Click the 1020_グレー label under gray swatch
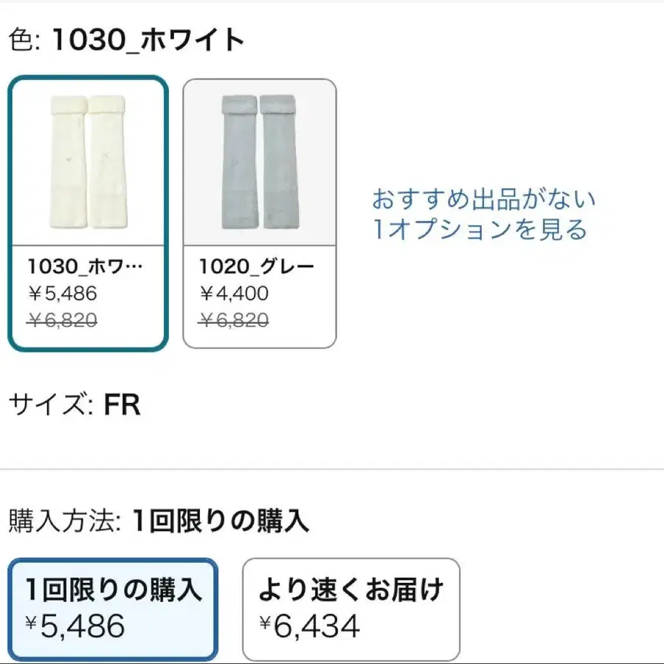 (257, 266)
